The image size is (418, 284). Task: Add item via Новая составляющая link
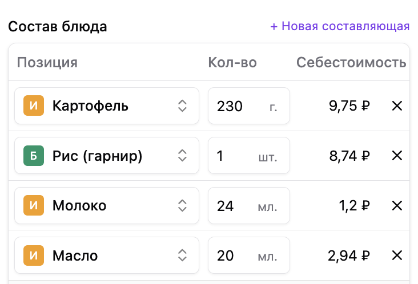pos(340,26)
